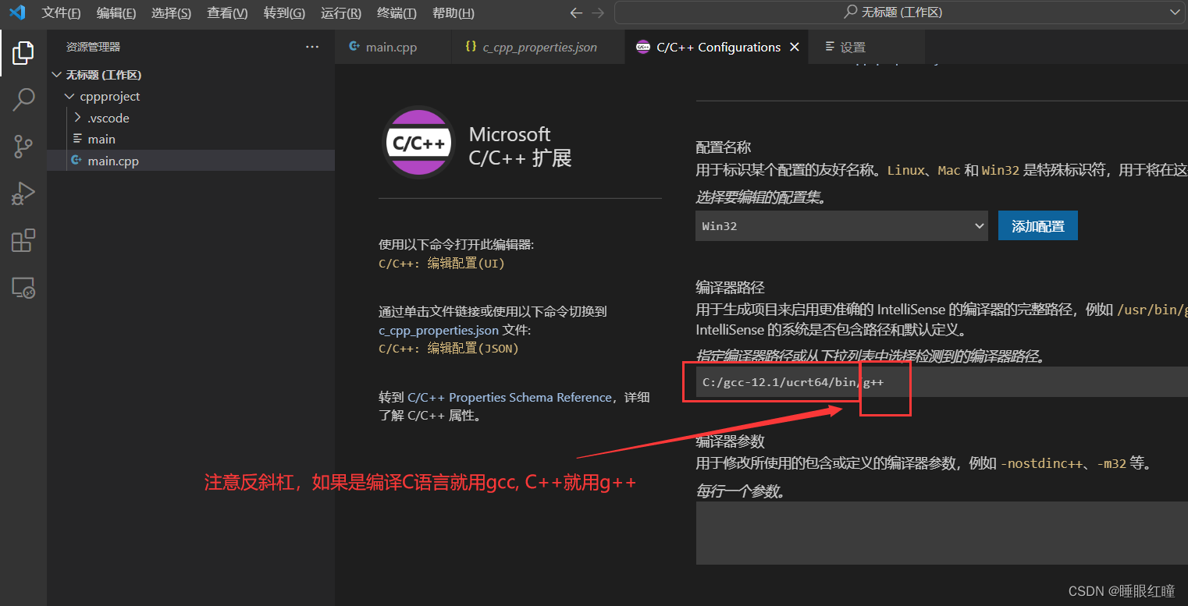Open explorer's more actions ellipsis menu
Viewport: 1188px width, 606px height.
point(312,47)
